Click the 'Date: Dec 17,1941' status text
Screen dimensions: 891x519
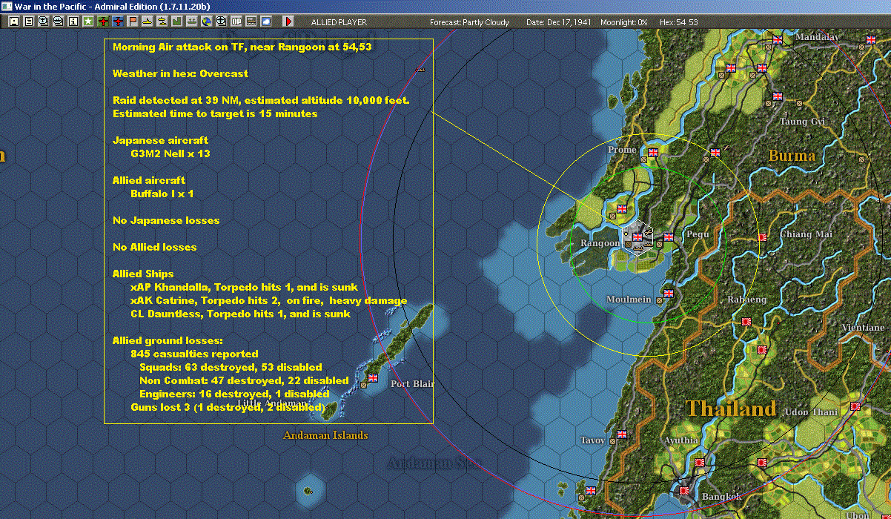(x=558, y=22)
